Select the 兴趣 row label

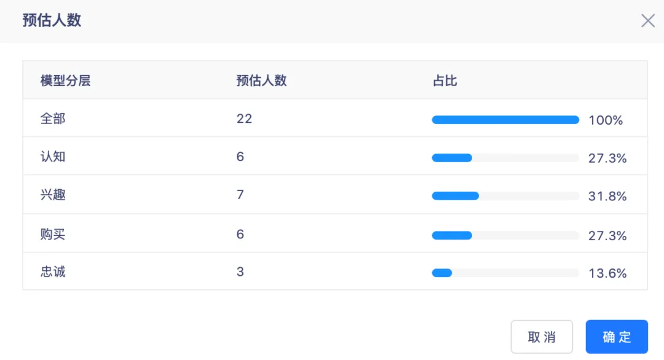click(x=53, y=195)
